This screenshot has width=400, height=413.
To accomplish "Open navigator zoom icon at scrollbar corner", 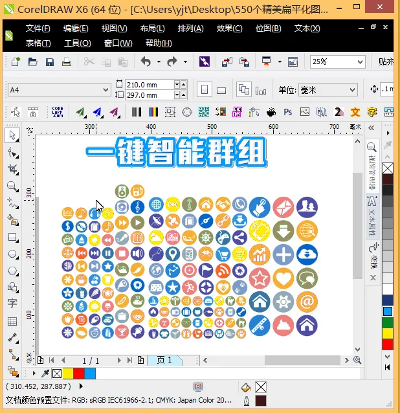I will 357,360.
